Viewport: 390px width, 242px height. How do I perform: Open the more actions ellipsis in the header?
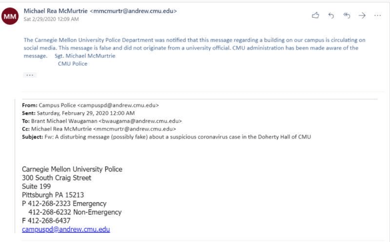click(x=378, y=16)
